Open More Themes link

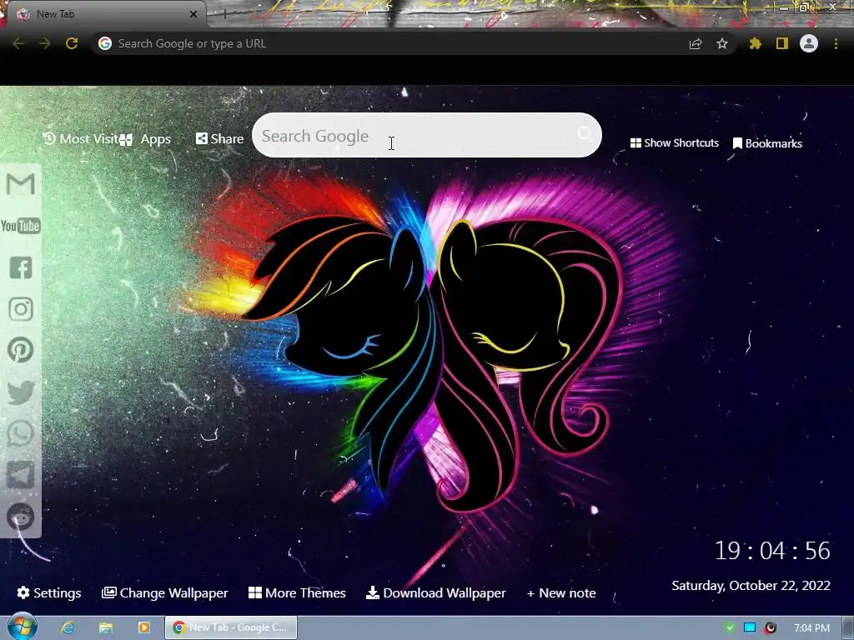pos(297,592)
